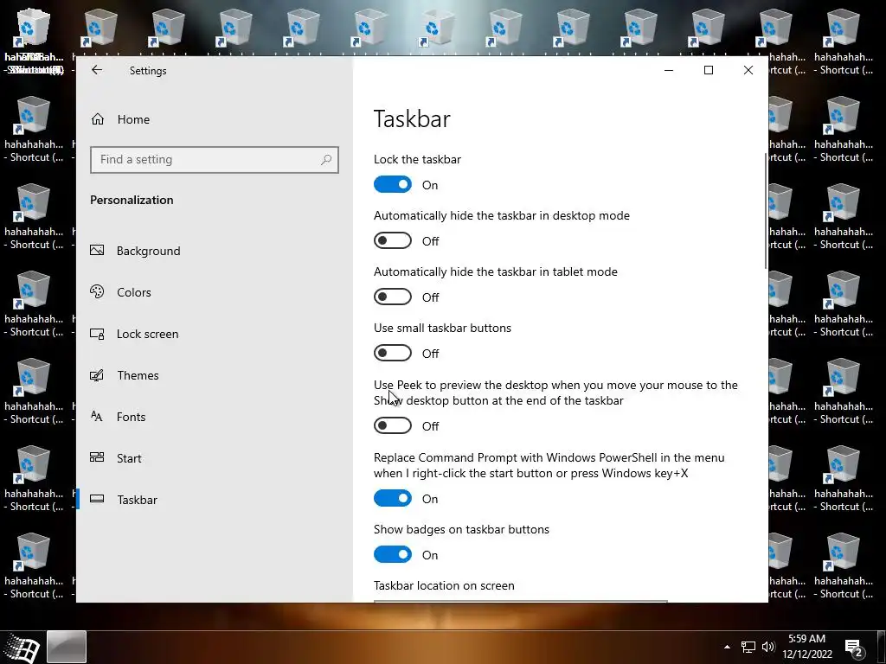886x664 pixels.
Task: Click the Home house icon
Action: [98, 119]
